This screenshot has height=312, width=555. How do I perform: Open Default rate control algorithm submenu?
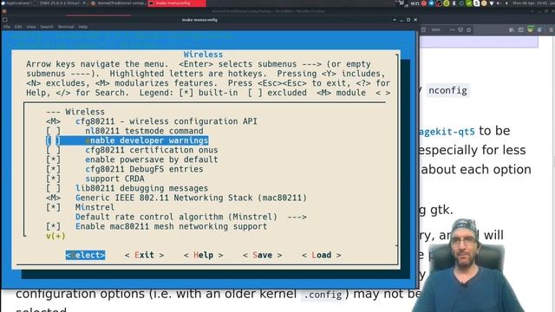[191, 217]
